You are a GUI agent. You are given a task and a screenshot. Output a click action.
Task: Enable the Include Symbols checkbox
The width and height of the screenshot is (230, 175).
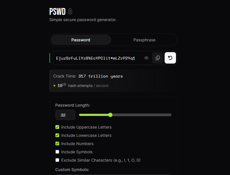click(57, 152)
